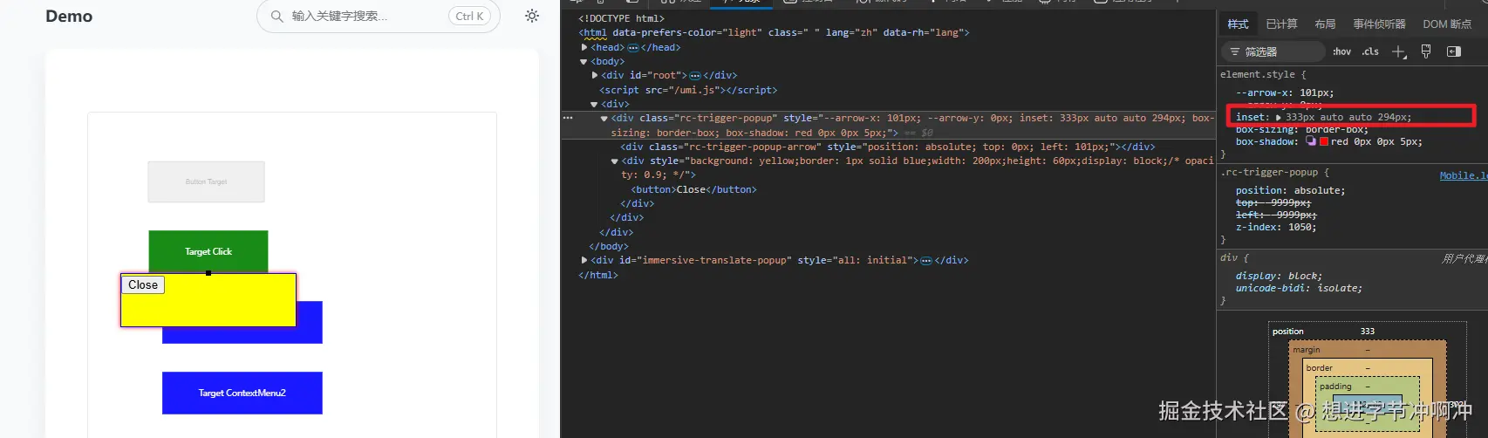Open the 事件侦听器 tab
This screenshot has width=1488, height=438.
click(1379, 24)
